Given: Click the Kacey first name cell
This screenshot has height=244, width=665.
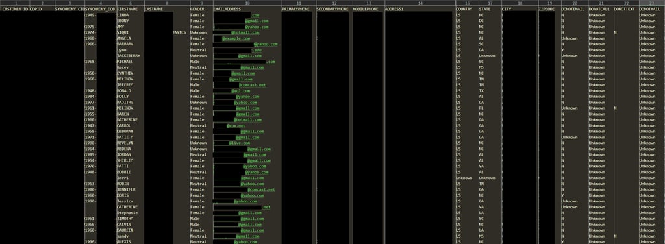Looking at the screenshot, I should point(123,67).
